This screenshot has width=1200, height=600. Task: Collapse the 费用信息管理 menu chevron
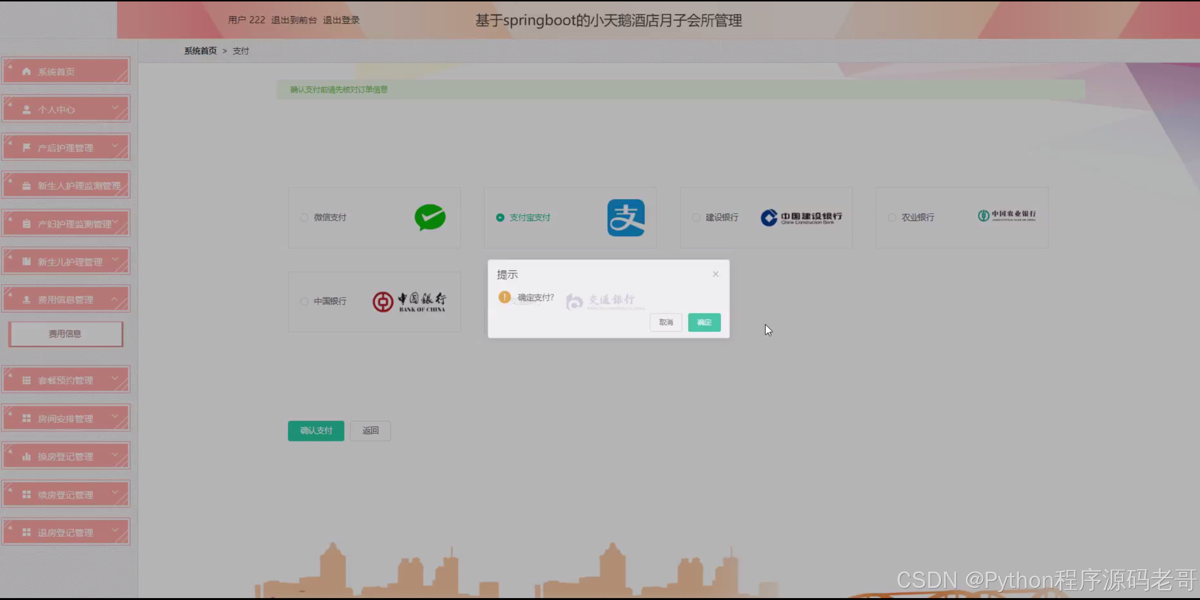click(115, 299)
